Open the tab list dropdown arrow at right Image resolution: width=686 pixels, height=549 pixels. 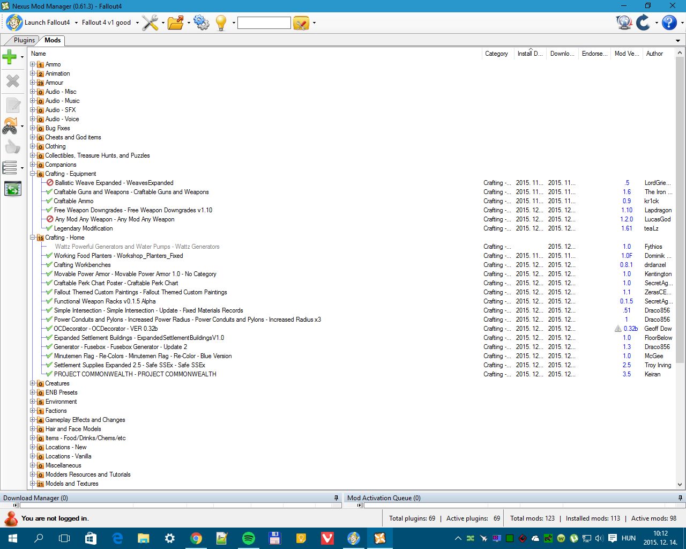(678, 40)
